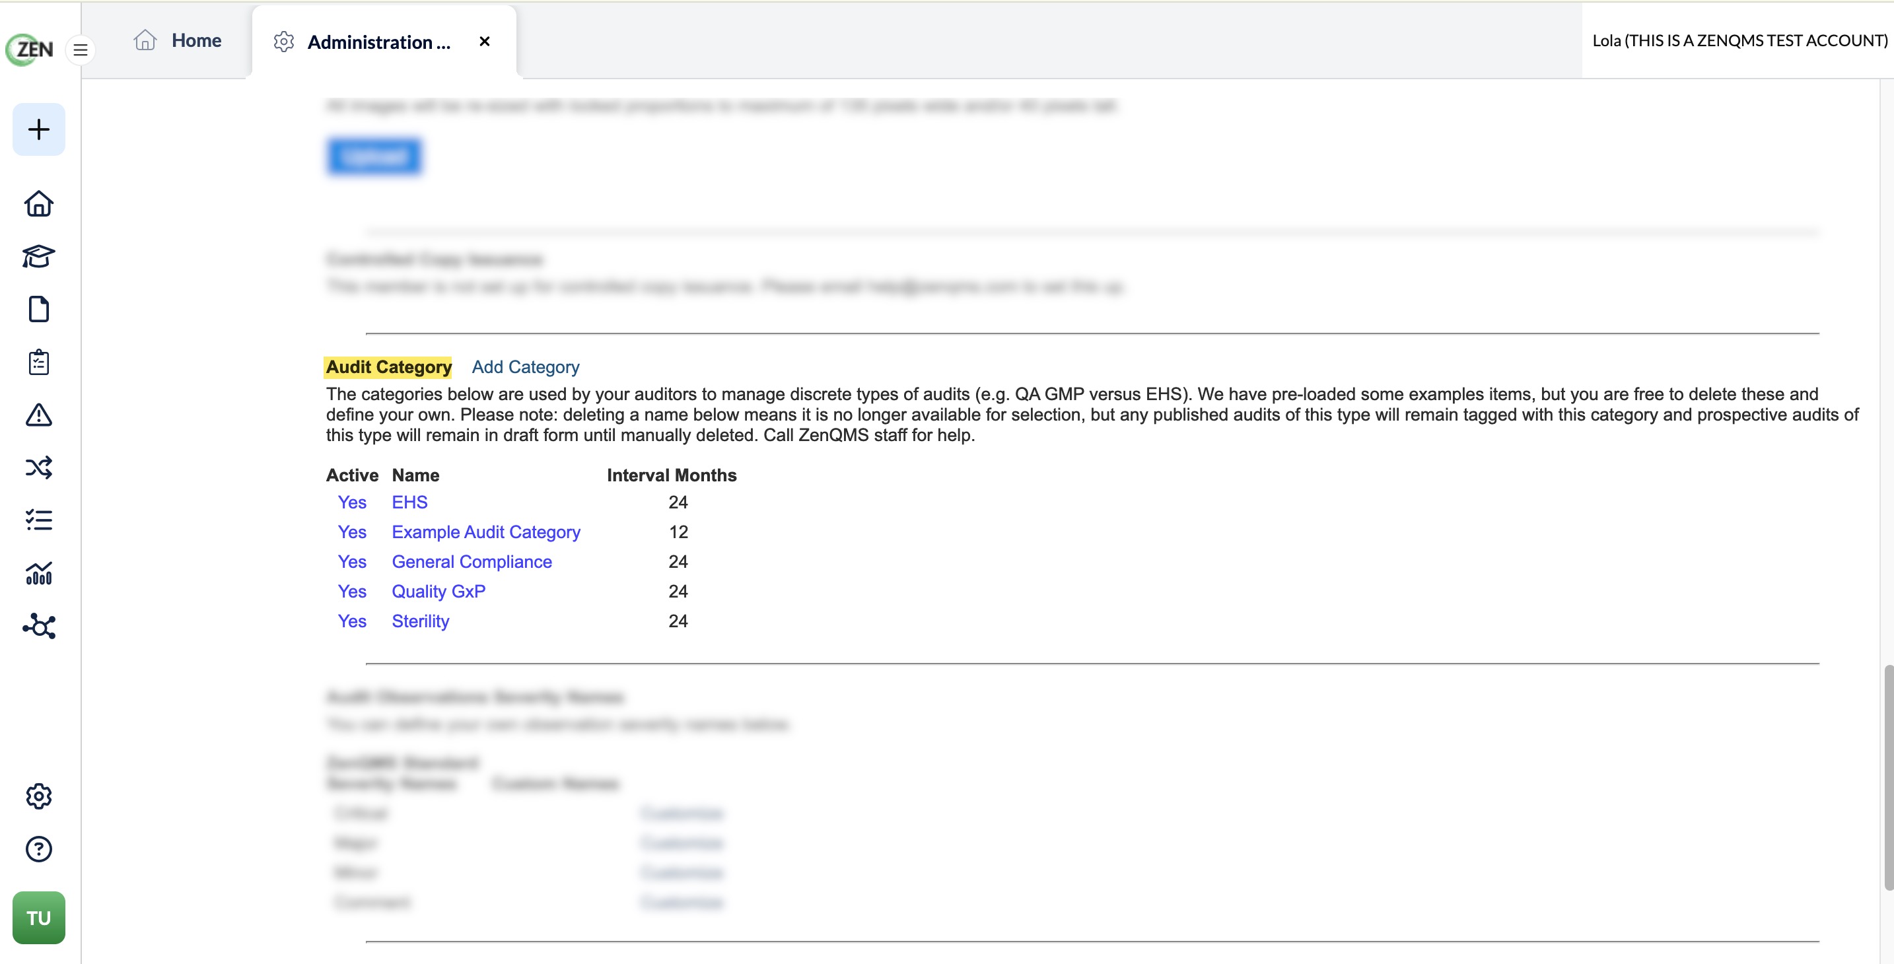Image resolution: width=1894 pixels, height=964 pixels.
Task: Open the Home house icon in sidebar
Action: pos(39,203)
